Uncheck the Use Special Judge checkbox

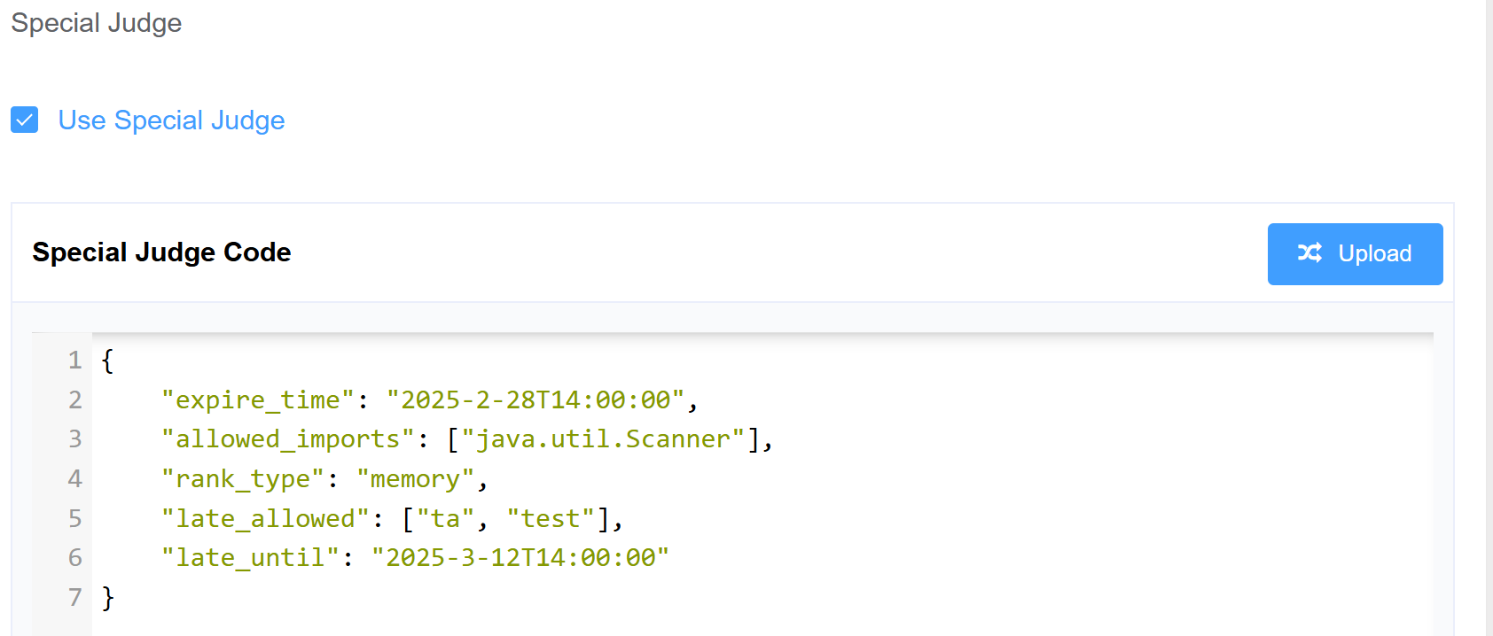pos(25,120)
